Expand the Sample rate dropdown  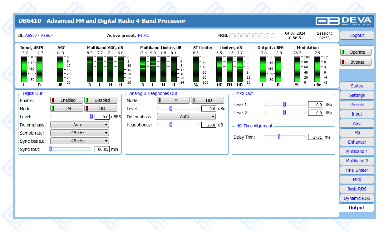point(80,133)
